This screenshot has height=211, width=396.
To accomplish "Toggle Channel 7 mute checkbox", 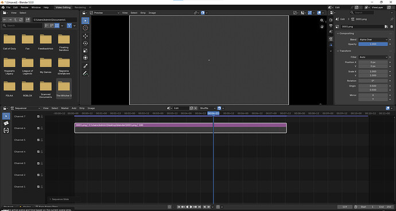I will (38, 116).
